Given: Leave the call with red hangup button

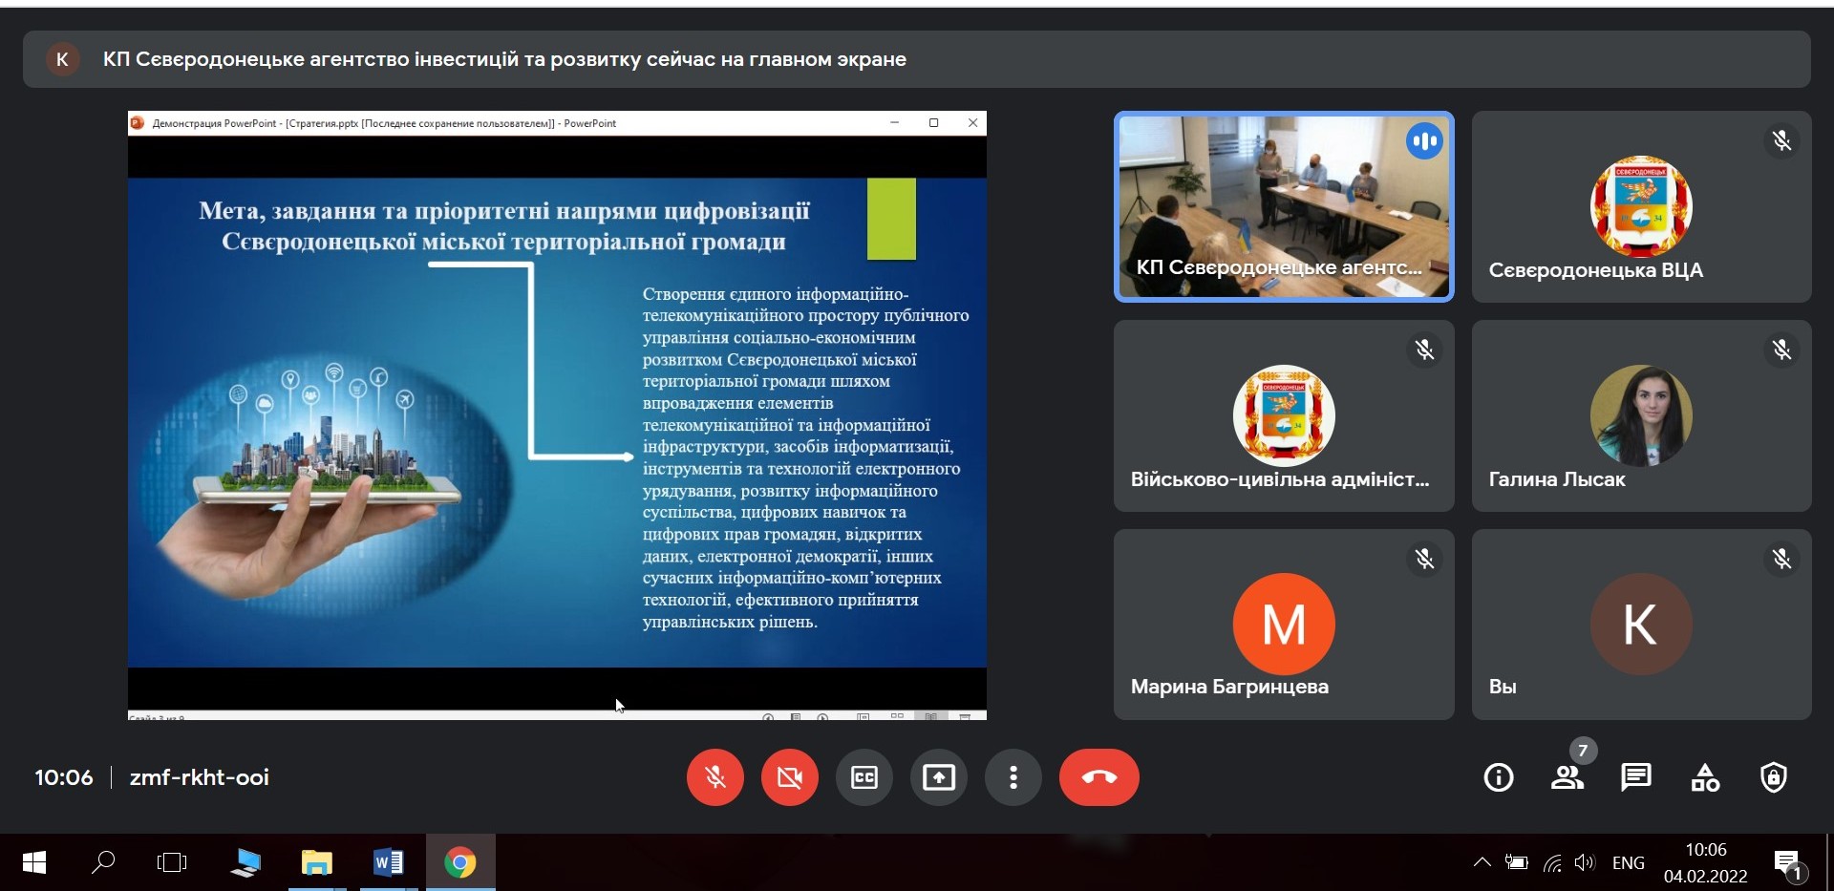Looking at the screenshot, I should tap(1098, 777).
